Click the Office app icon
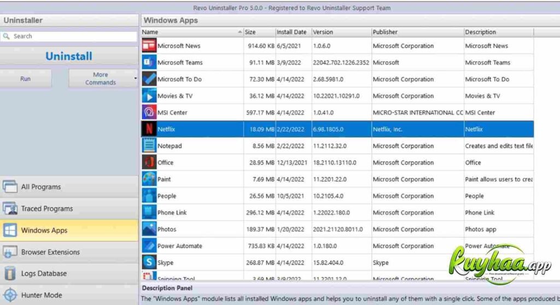 (x=149, y=163)
